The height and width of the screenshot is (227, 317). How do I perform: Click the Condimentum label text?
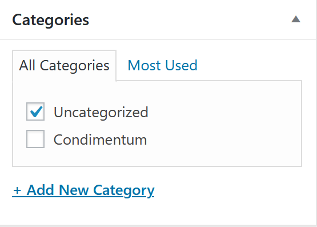tap(101, 139)
